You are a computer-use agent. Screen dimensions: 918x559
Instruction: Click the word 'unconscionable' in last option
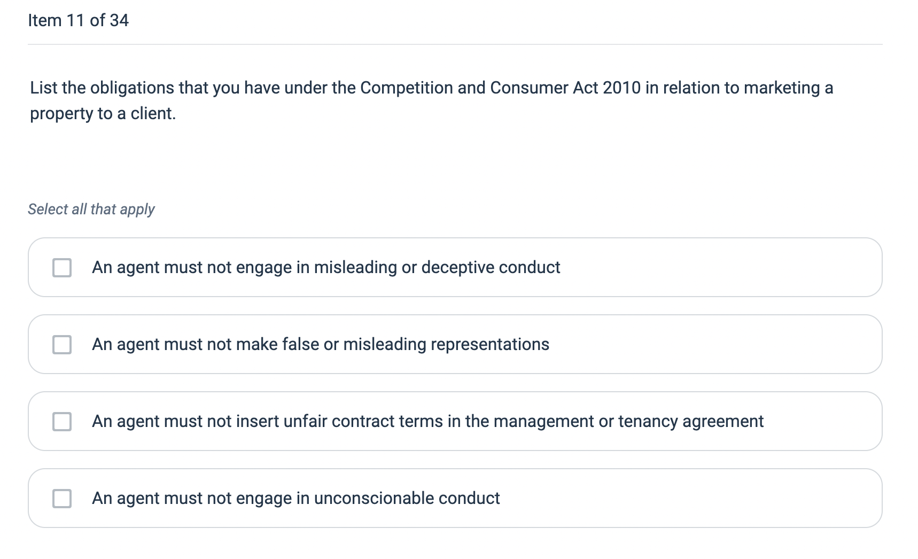[x=374, y=498]
